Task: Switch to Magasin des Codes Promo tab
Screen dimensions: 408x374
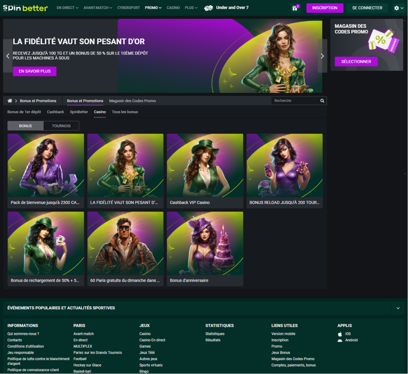Action: click(132, 101)
